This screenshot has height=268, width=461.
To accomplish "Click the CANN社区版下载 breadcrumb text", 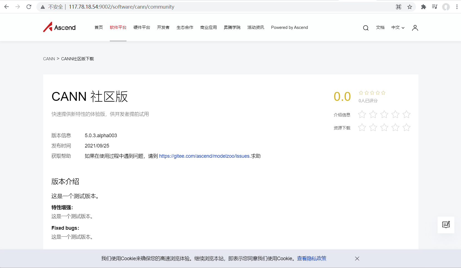I will (x=78, y=59).
